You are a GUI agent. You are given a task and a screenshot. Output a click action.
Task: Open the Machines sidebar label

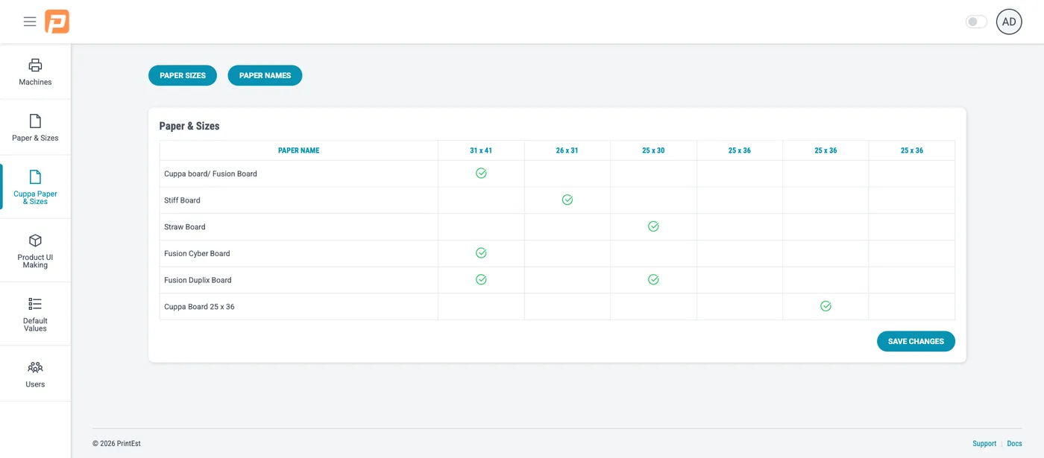coord(35,82)
